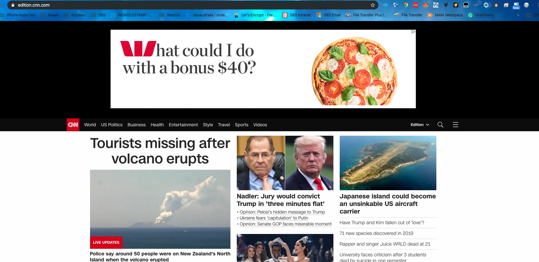Open the Archives bookmark folder
This screenshot has height=262, width=539.
pyautogui.click(x=75, y=15)
